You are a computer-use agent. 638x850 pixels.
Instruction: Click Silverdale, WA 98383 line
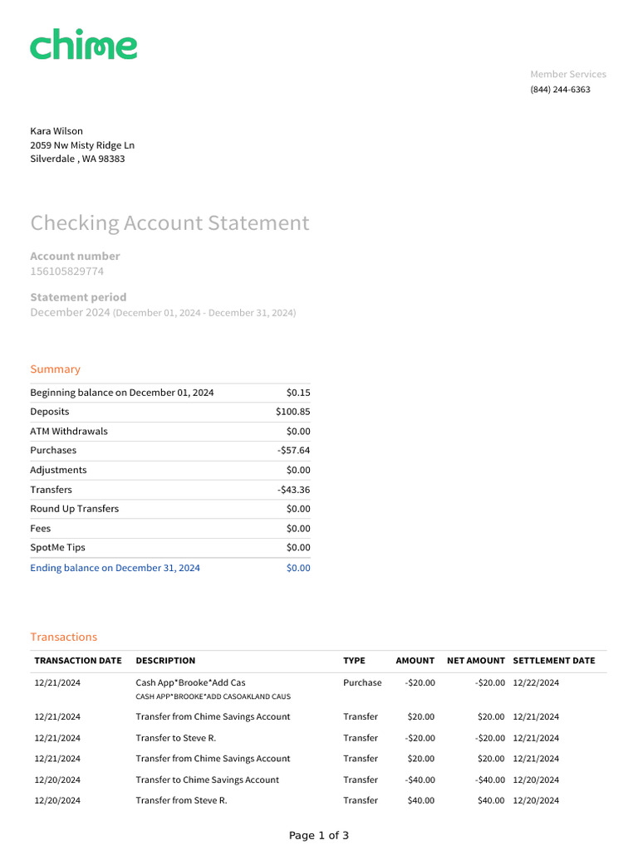77,159
